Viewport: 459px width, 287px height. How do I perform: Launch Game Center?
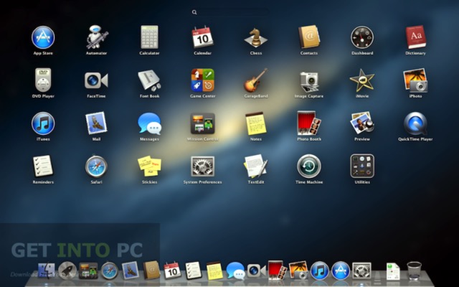coord(202,80)
